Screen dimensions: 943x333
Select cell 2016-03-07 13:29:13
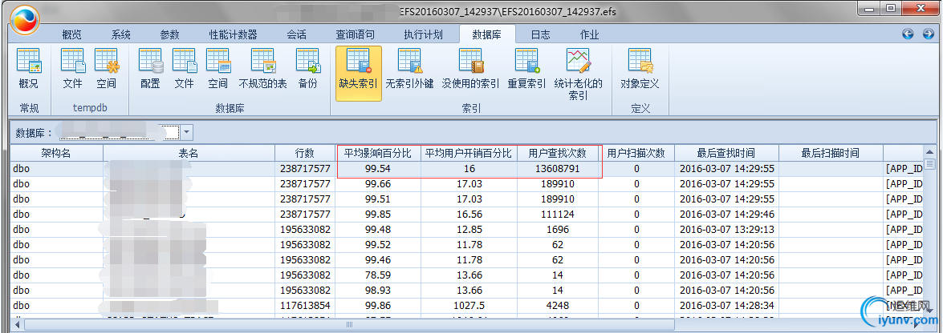click(x=726, y=229)
